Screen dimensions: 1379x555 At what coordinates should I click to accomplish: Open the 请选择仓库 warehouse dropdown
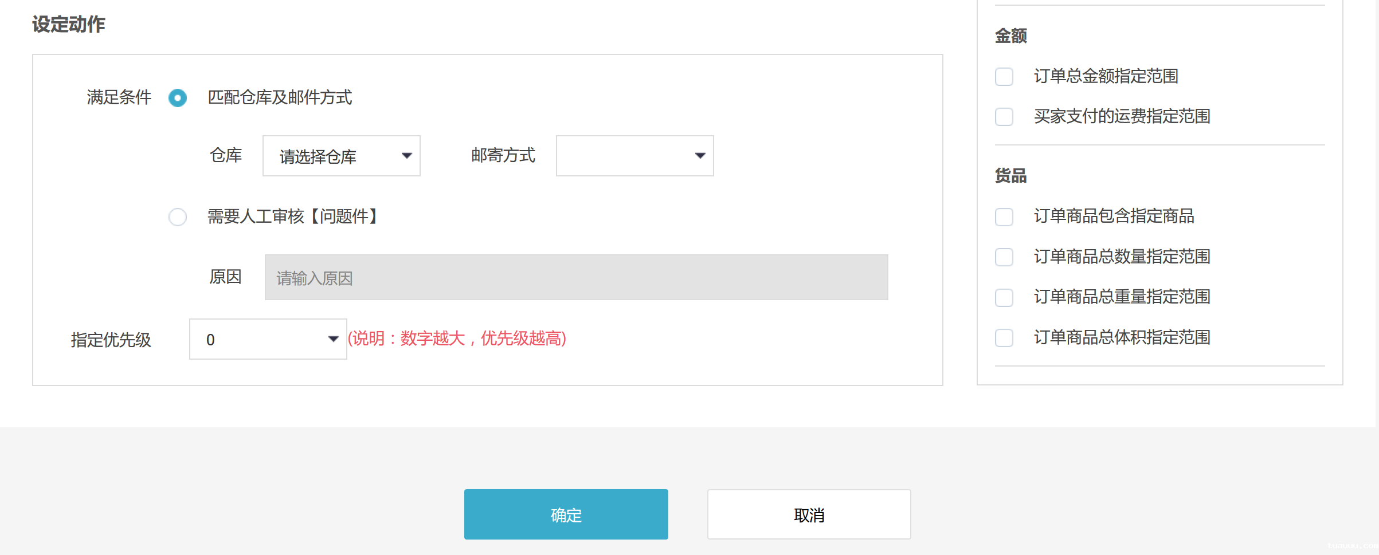[x=341, y=155]
